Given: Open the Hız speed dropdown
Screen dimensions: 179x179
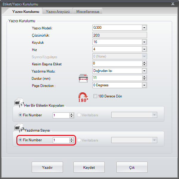Looking at the screenshot, I should tap(144, 49).
